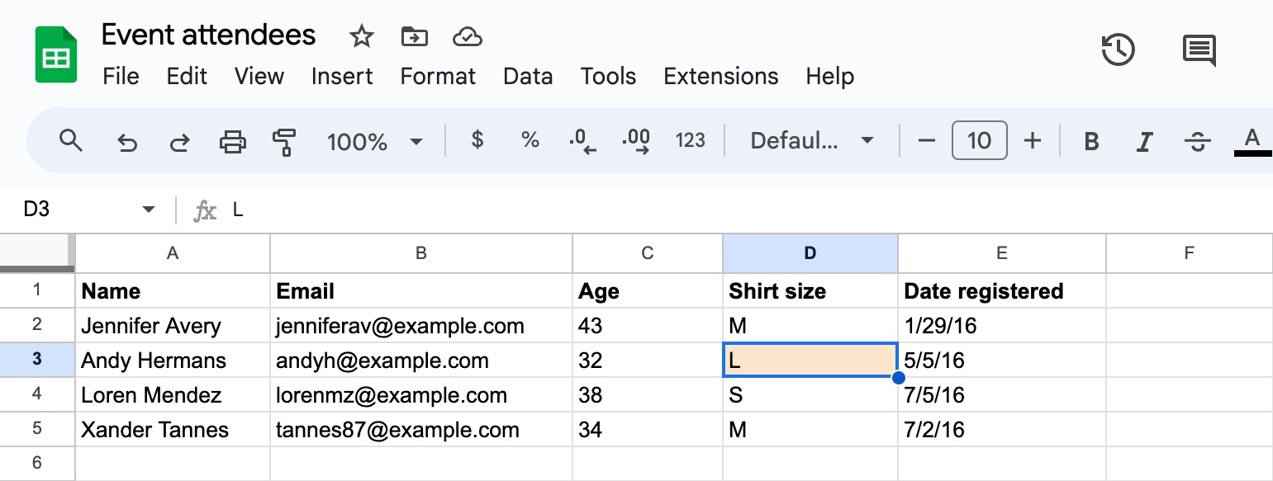Screen dimensions: 1273x481
Task: Increase font size with plus button
Action: (1033, 140)
